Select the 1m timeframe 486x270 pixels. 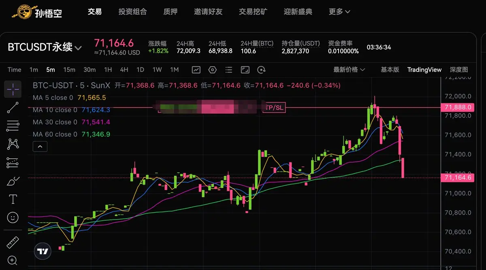click(x=34, y=70)
